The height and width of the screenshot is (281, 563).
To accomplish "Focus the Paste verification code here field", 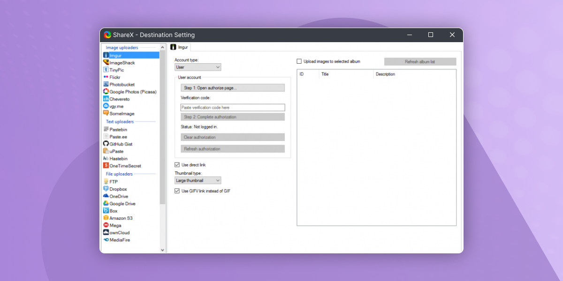I will coord(233,108).
